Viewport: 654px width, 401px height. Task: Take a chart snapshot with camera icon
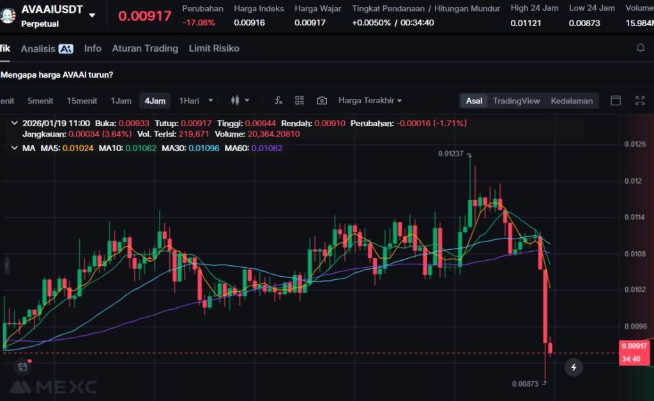(x=322, y=101)
